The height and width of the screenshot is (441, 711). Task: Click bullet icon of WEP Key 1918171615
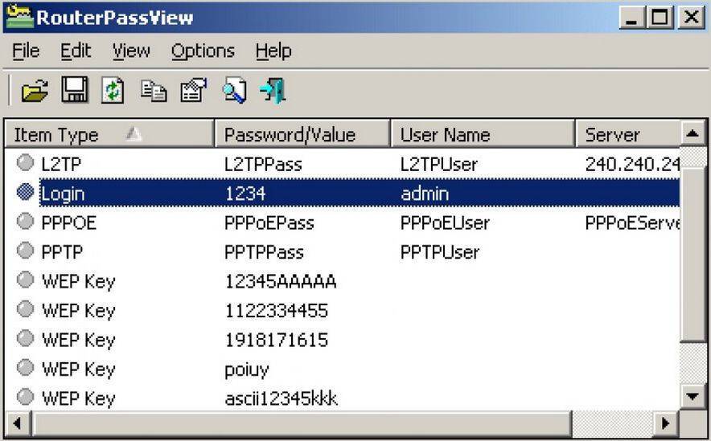[26, 338]
